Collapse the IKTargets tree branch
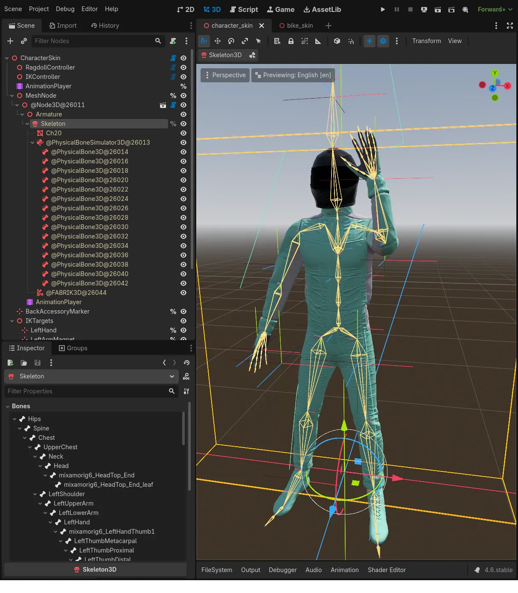518x593 pixels. tap(12, 321)
